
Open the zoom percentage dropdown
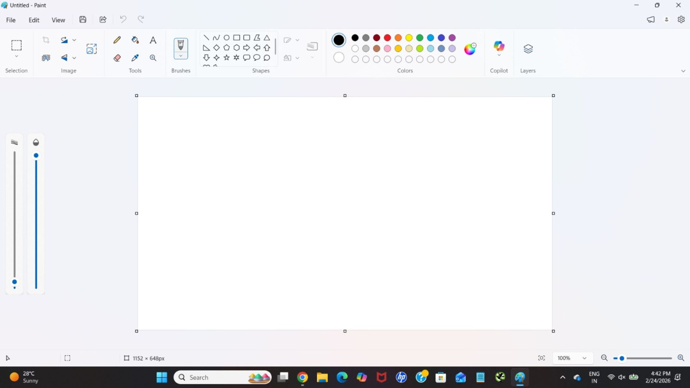(584, 358)
